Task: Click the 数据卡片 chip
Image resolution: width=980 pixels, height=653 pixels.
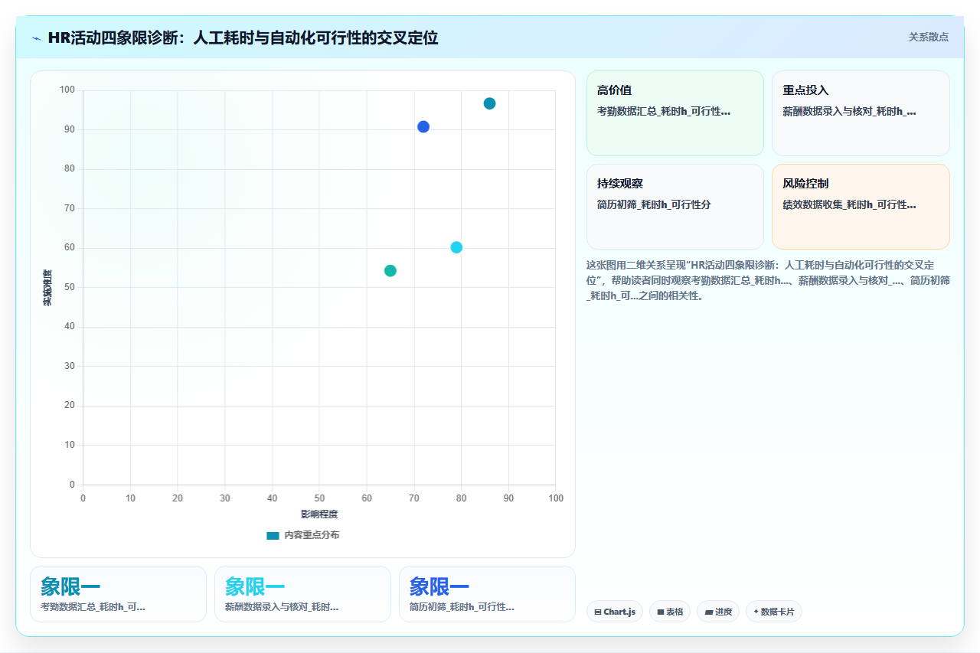Action: [x=774, y=612]
